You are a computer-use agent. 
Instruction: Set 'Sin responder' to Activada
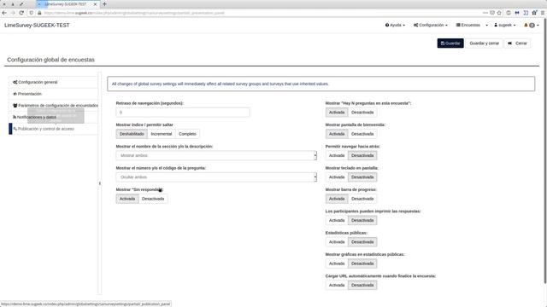(127, 199)
